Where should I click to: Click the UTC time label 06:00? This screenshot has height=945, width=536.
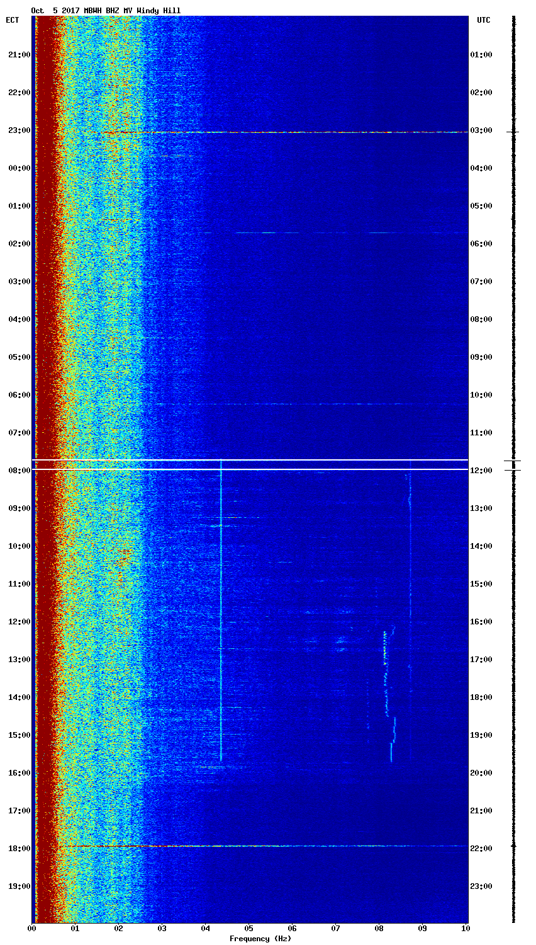point(481,244)
